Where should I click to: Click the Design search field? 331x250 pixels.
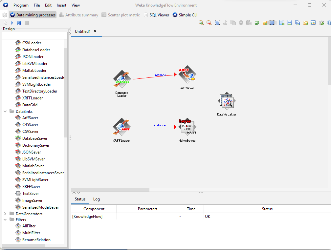(x=34, y=35)
